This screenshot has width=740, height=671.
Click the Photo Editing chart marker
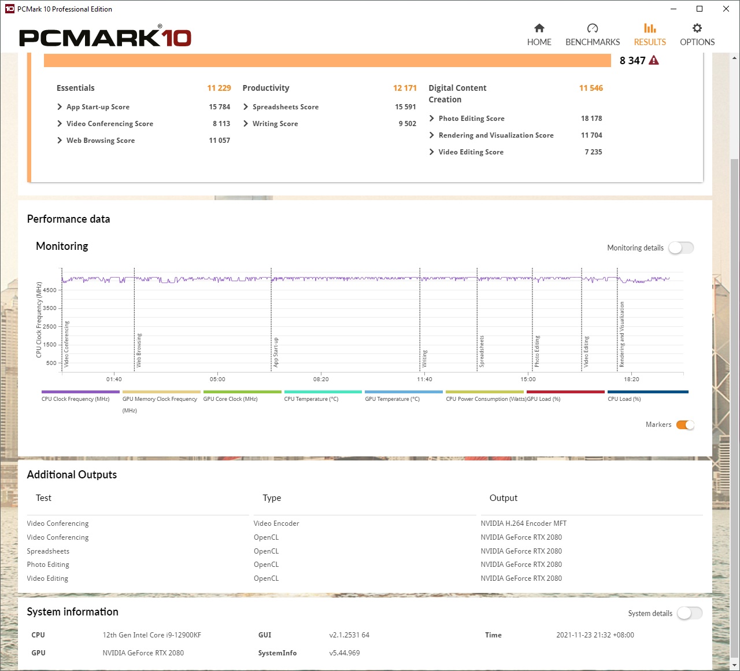pyautogui.click(x=536, y=351)
